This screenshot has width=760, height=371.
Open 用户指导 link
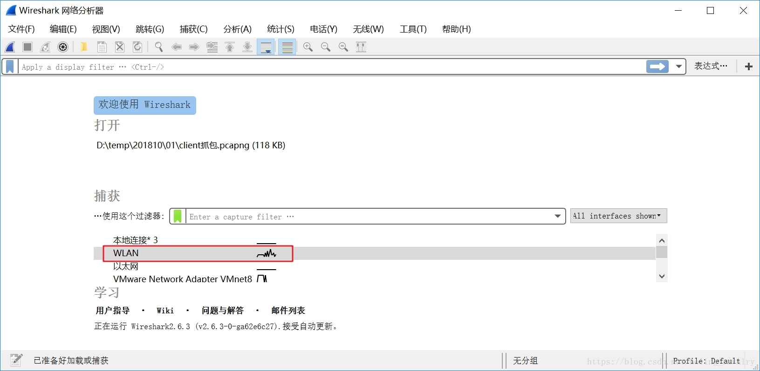113,311
